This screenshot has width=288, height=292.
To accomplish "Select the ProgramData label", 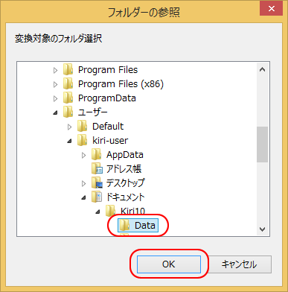I will click(107, 98).
